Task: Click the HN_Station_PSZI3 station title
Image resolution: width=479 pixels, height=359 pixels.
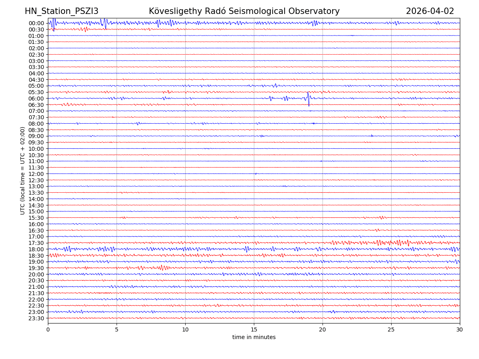Action: (61, 11)
